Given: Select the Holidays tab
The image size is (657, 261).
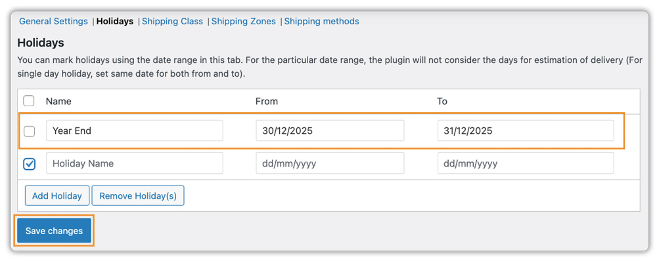Looking at the screenshot, I should pyautogui.click(x=115, y=22).
